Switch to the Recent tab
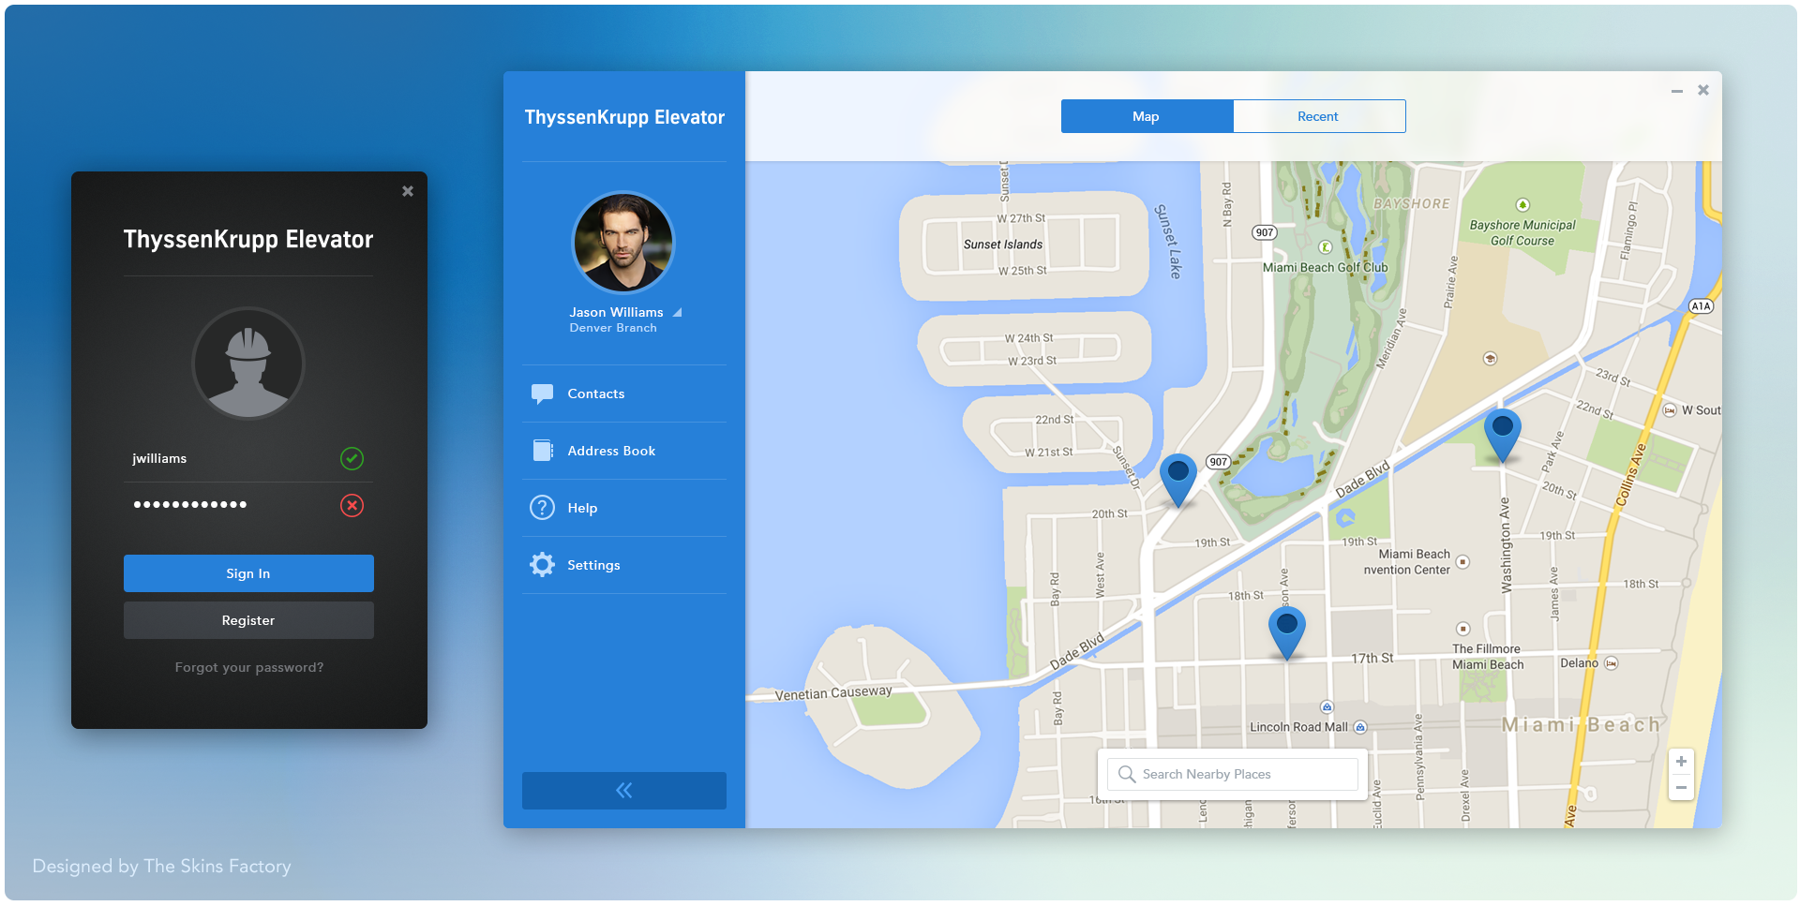The height and width of the screenshot is (906, 1800). 1318,116
